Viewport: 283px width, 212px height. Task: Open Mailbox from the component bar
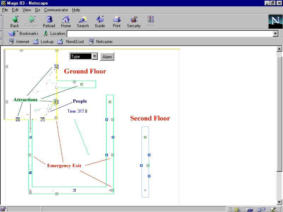(x=249, y=209)
